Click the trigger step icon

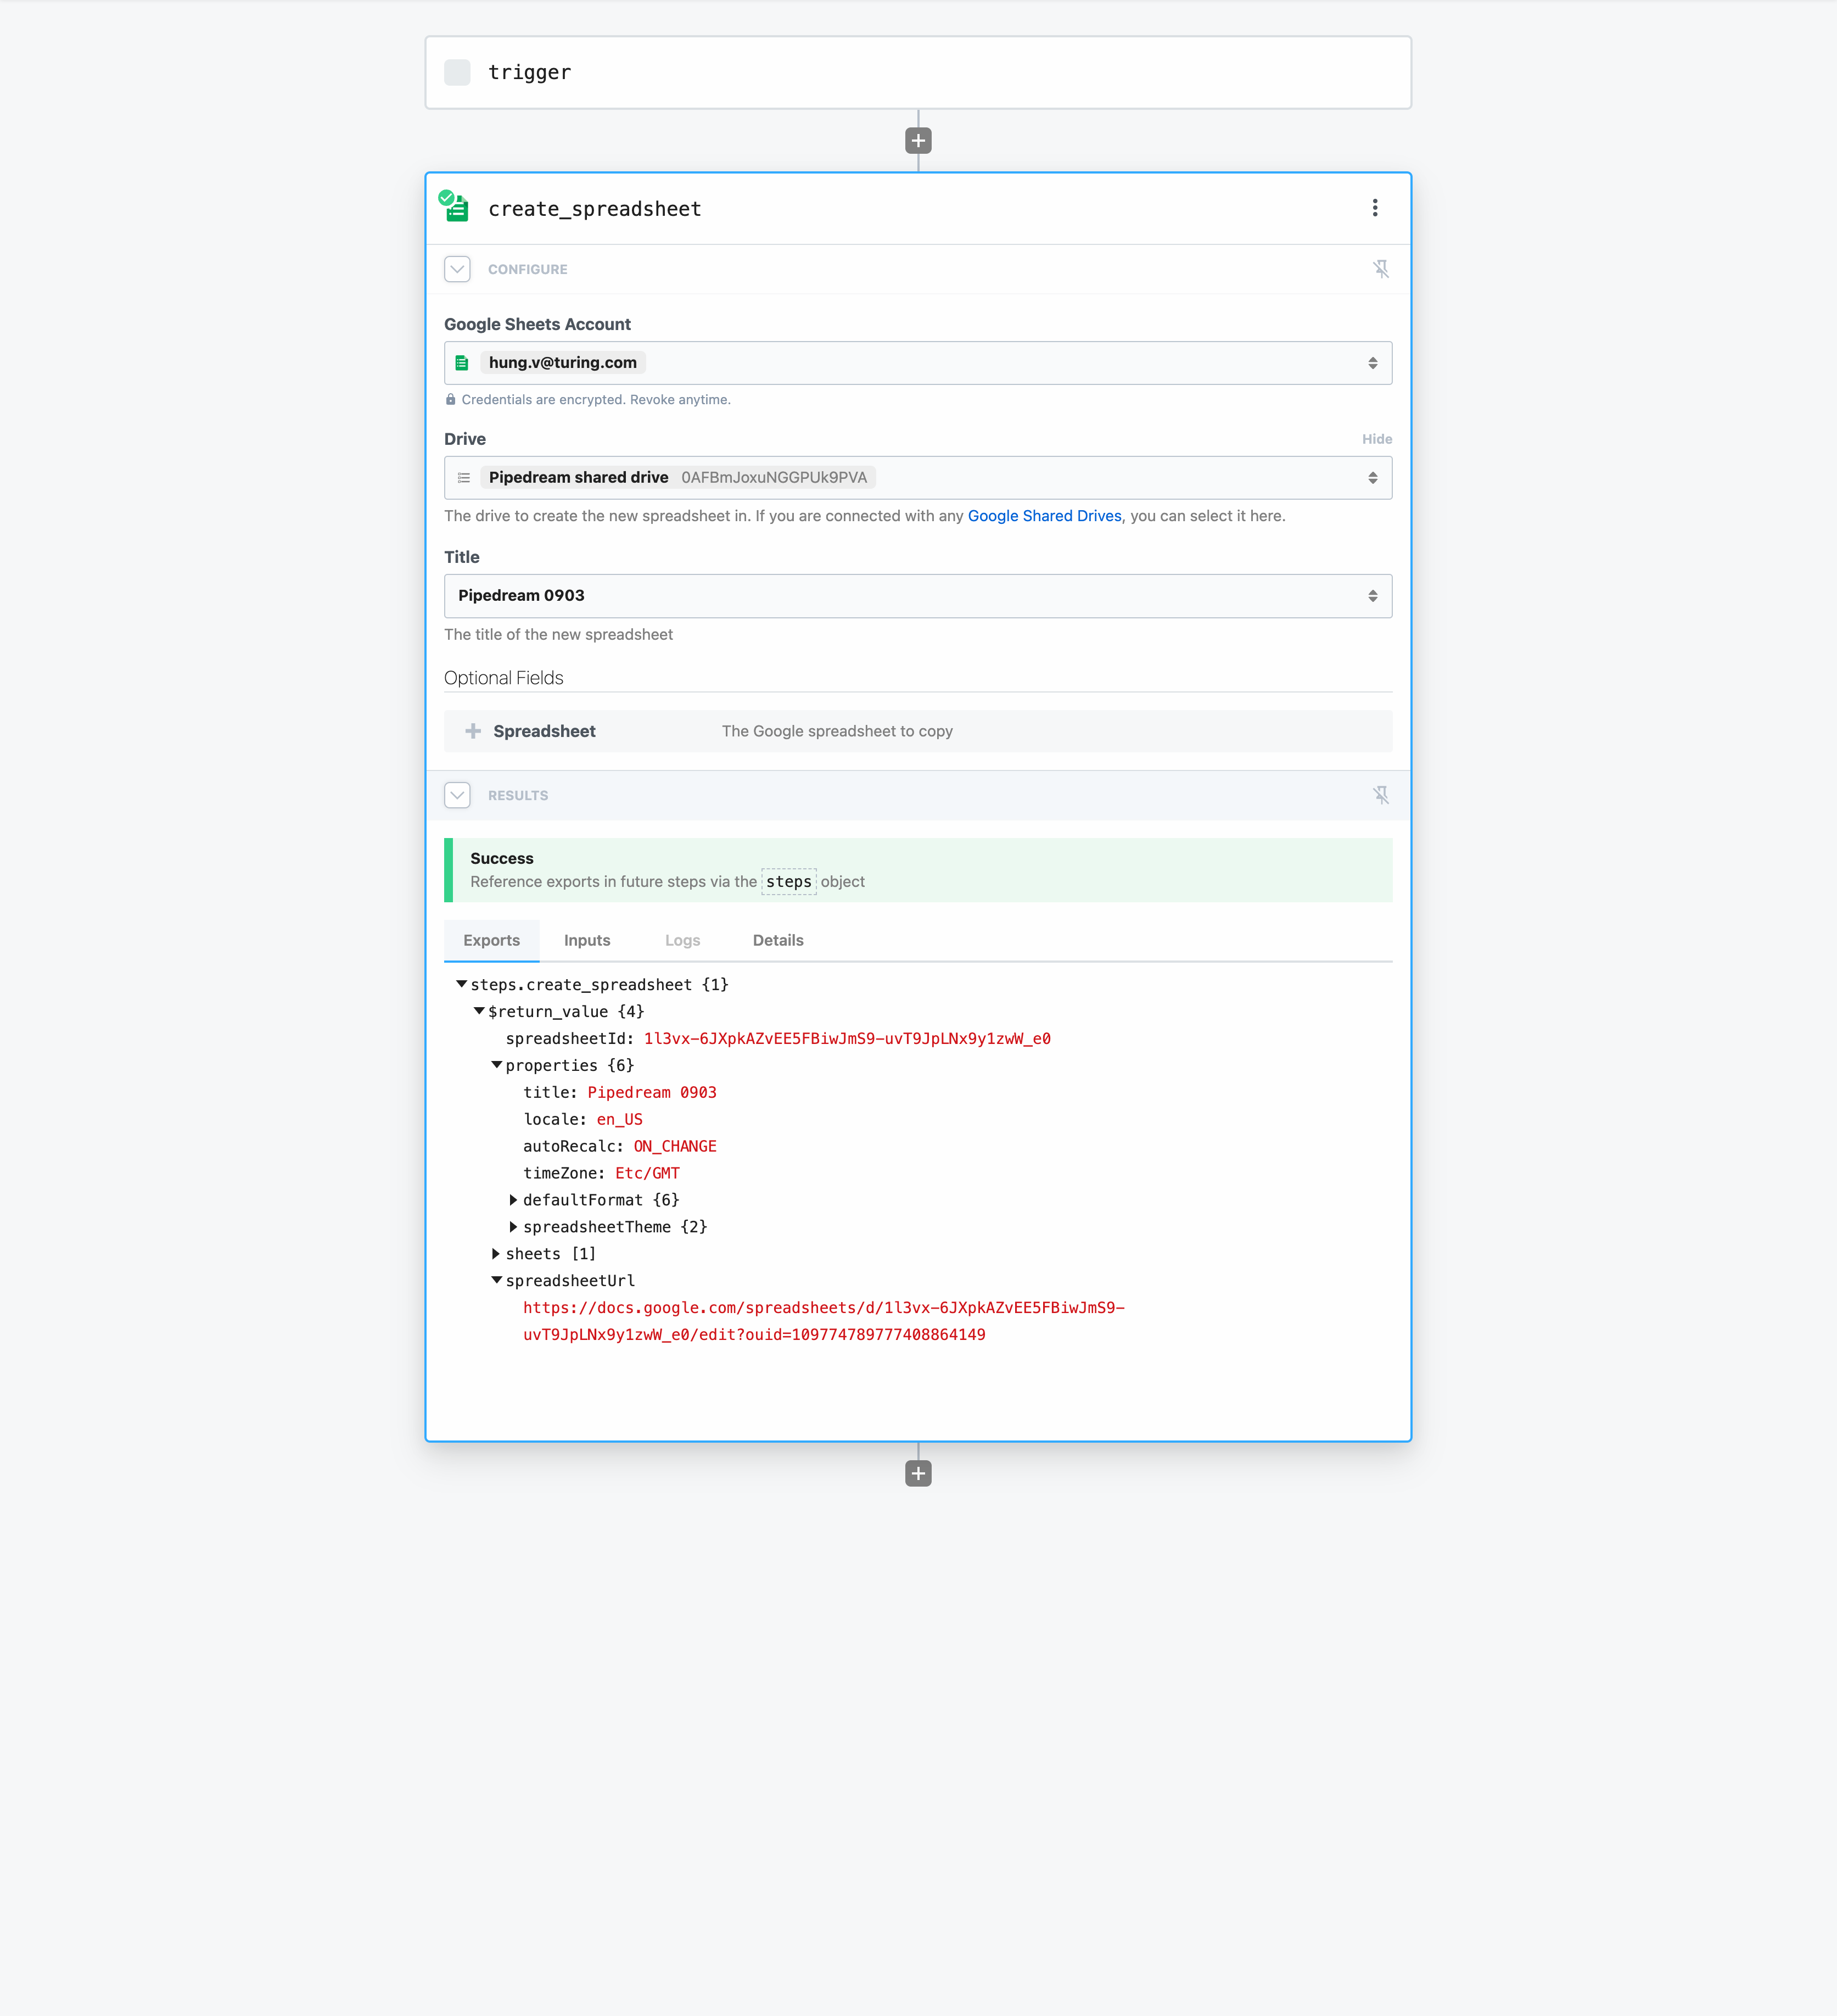point(457,71)
